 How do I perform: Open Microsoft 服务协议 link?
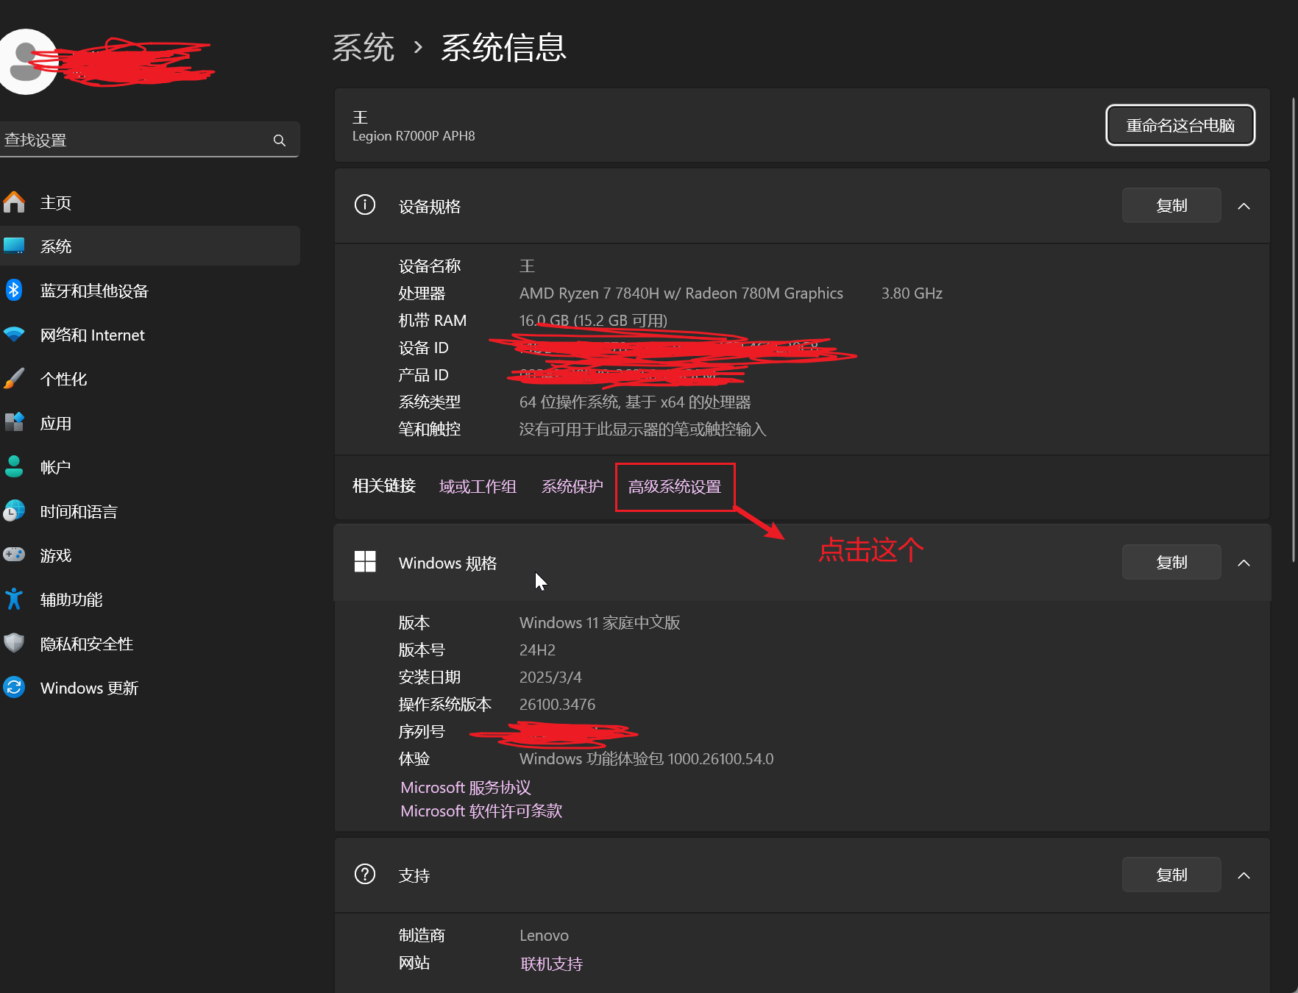[466, 787]
